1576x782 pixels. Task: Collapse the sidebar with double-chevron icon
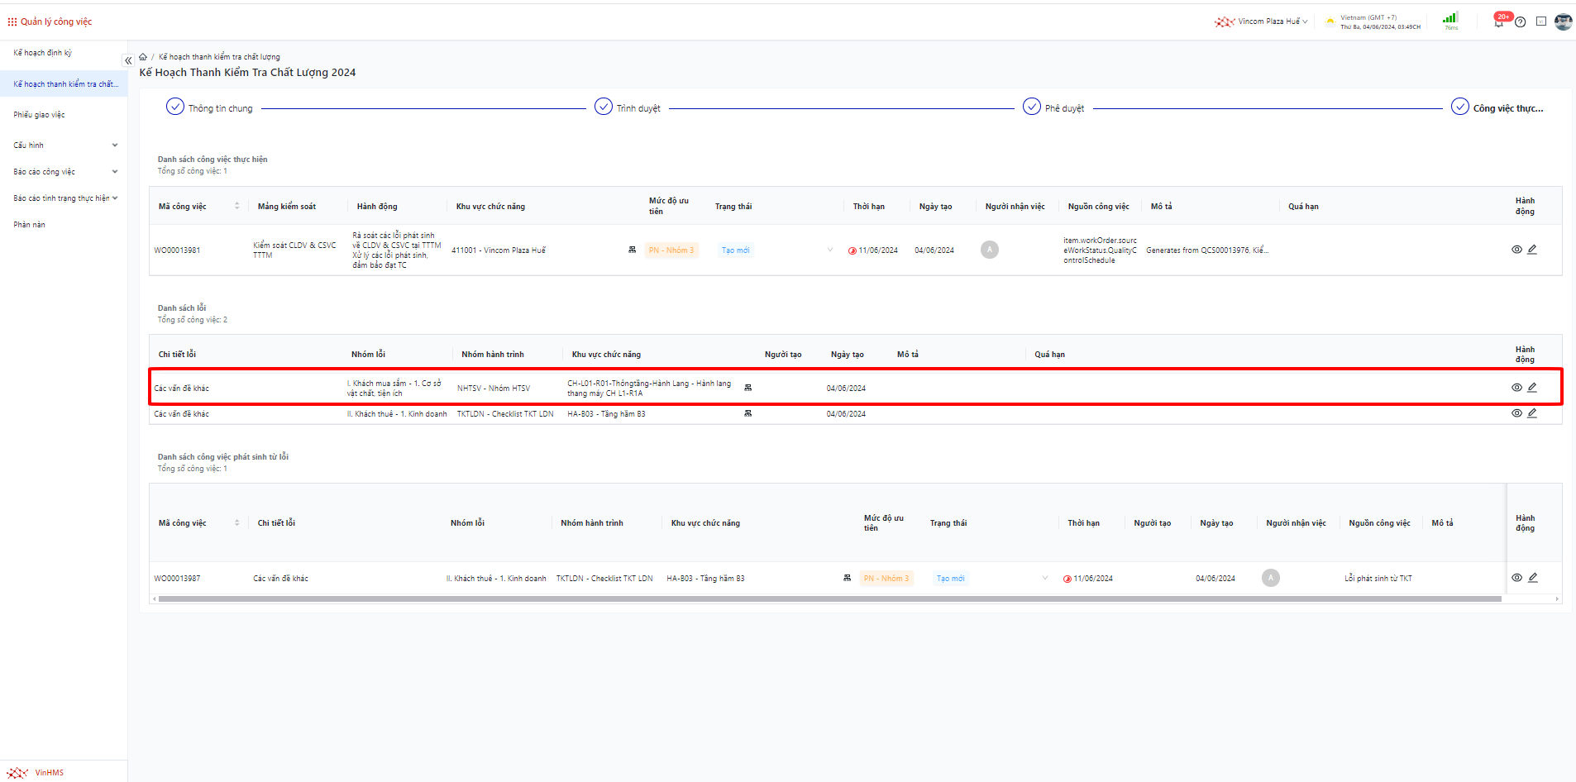click(128, 60)
